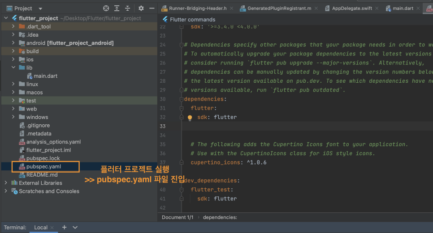This screenshot has width=433, height=233.
Task: Click the Expand All icon in Project toolbar
Action: click(x=117, y=8)
